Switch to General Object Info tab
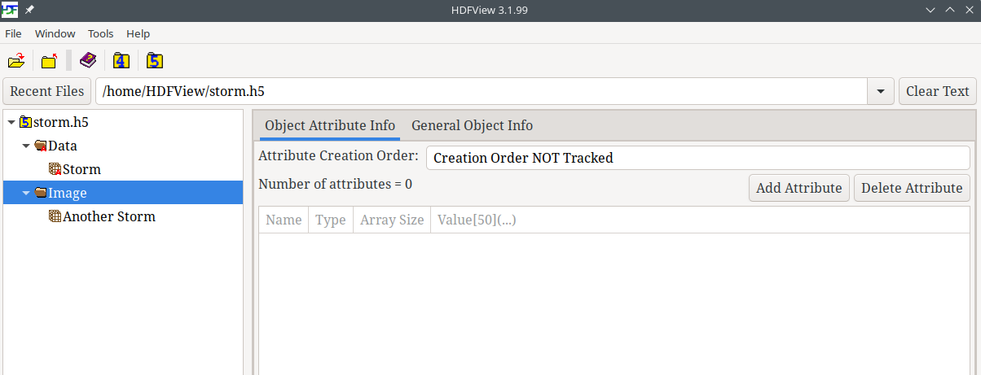 [472, 125]
